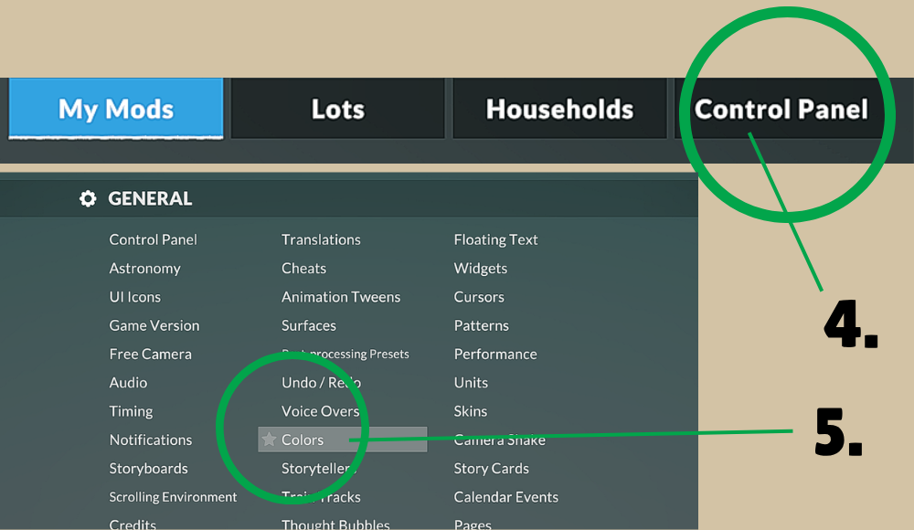Open Animation Tweens

coord(341,297)
